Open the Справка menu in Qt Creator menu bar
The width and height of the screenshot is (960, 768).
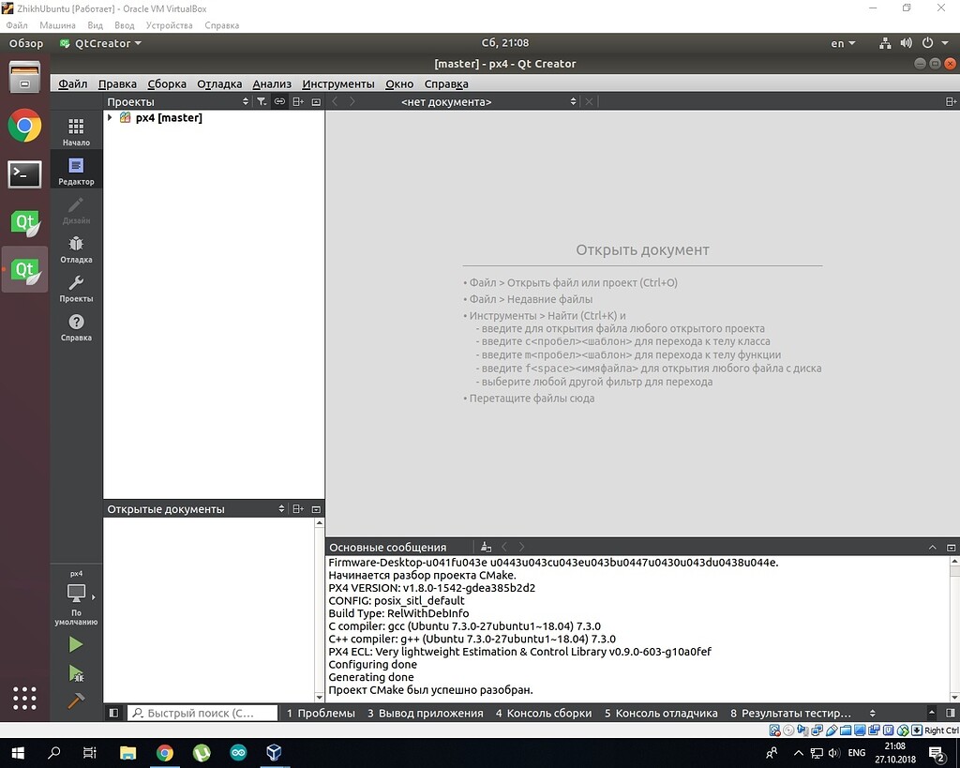click(446, 83)
